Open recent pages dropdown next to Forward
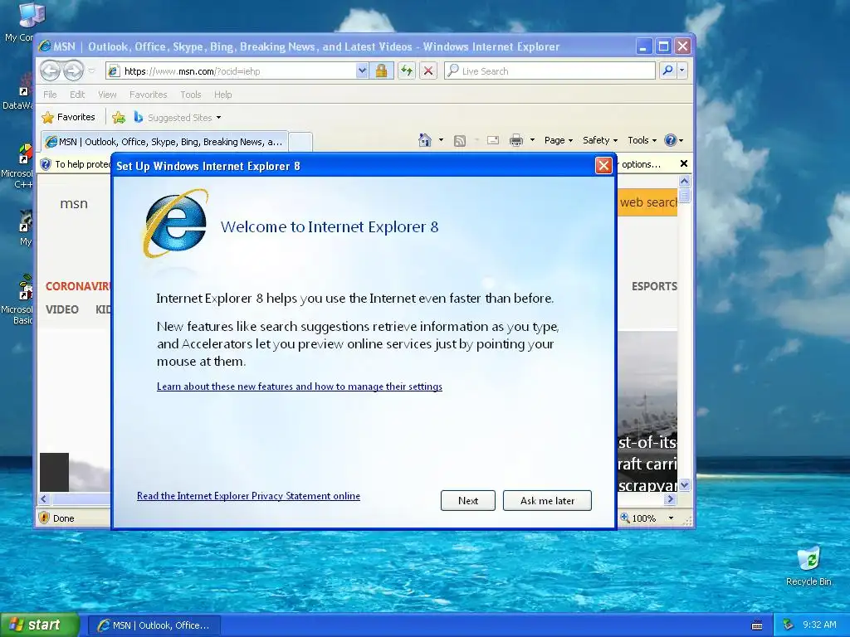 click(x=91, y=71)
